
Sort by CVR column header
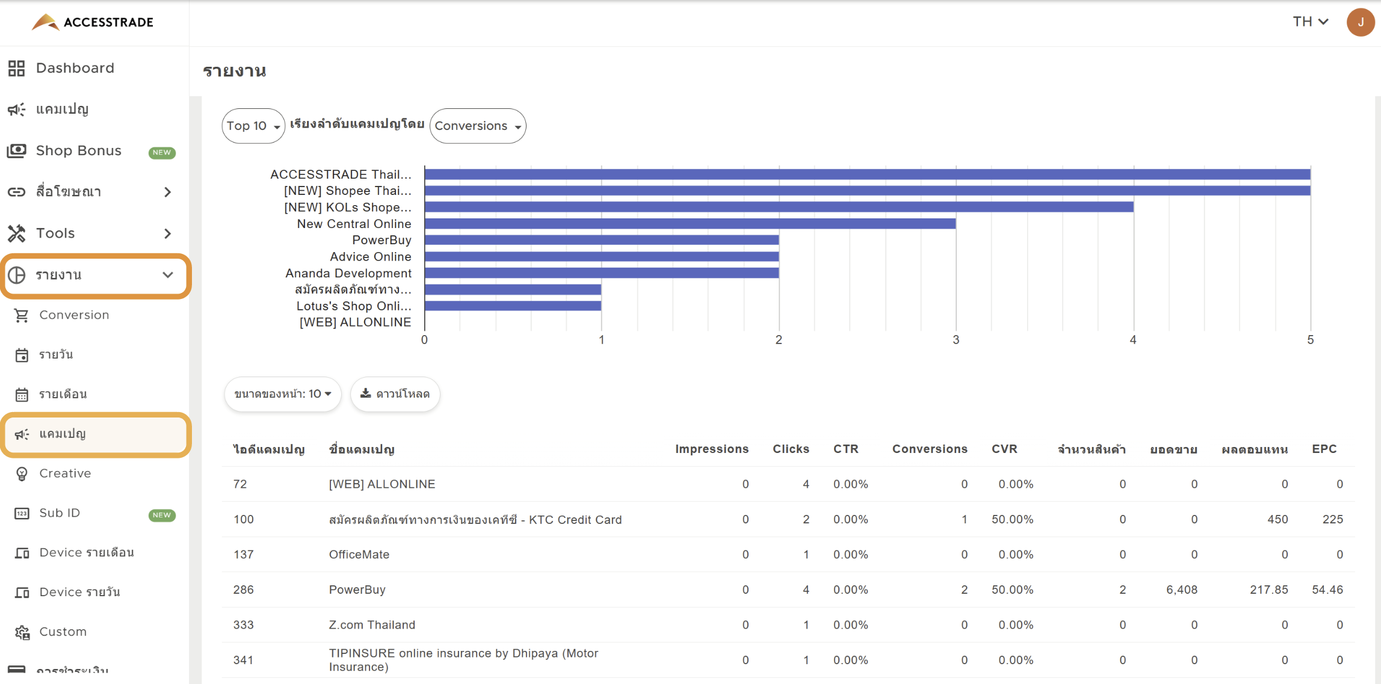(1004, 449)
